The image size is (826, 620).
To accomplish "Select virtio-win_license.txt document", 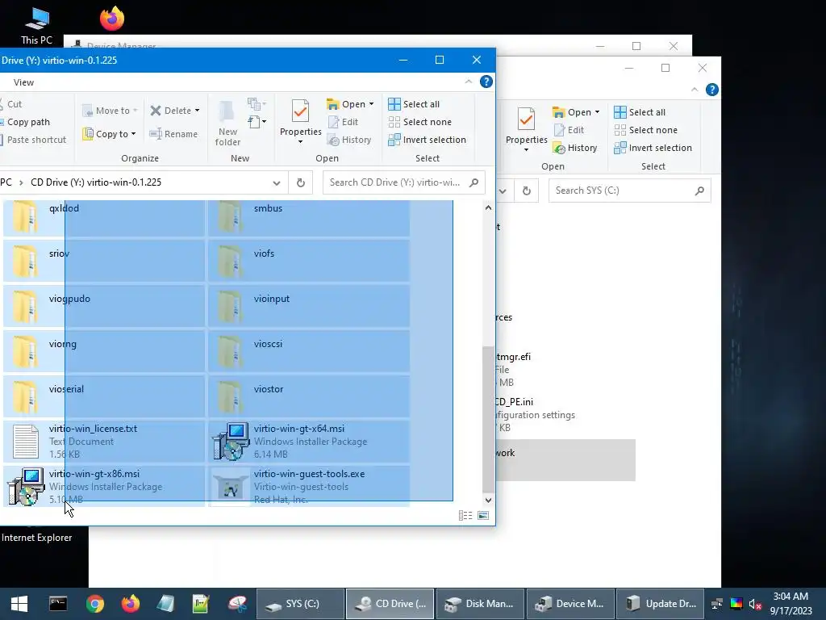I will tap(104, 442).
